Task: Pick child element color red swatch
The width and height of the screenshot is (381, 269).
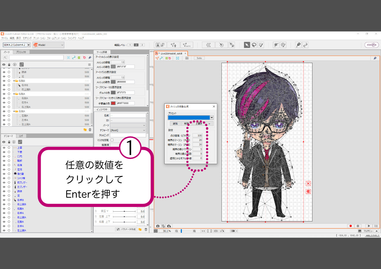Action: tap(113, 103)
